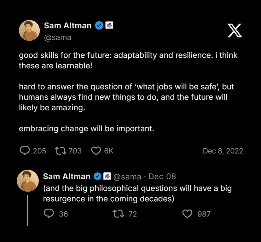Viewport: 261px width, 242px height.
Task: Click the Dec 8, 2022 date
Action: pos(223,151)
